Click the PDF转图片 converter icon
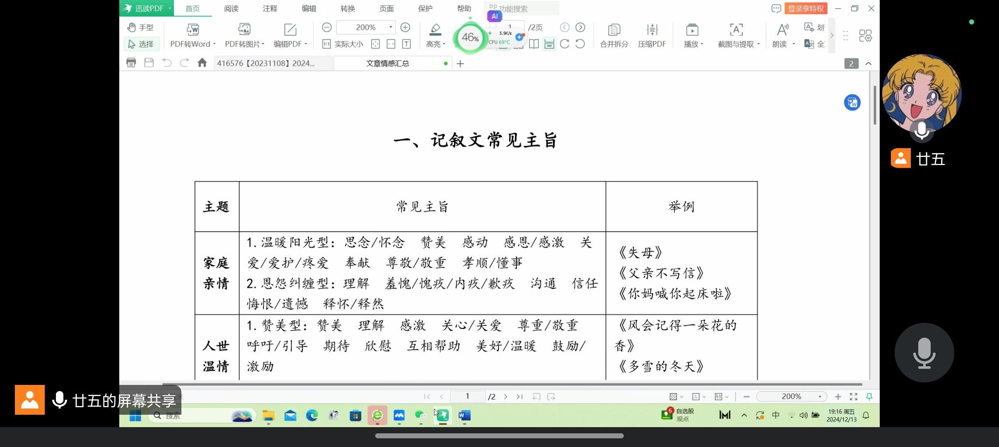The width and height of the screenshot is (999, 447). point(244,29)
